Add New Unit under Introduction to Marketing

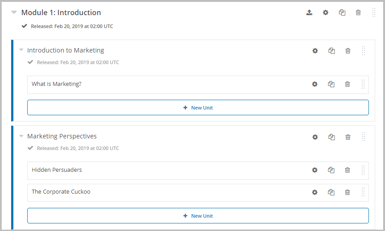pos(198,108)
